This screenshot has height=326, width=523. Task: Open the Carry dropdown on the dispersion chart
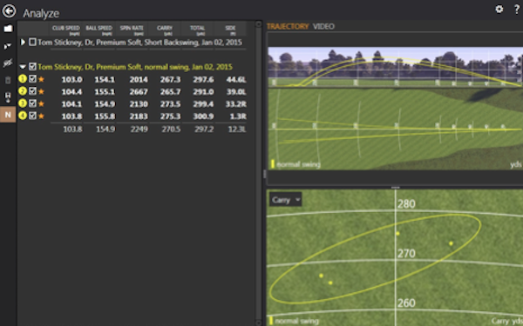pyautogui.click(x=286, y=200)
